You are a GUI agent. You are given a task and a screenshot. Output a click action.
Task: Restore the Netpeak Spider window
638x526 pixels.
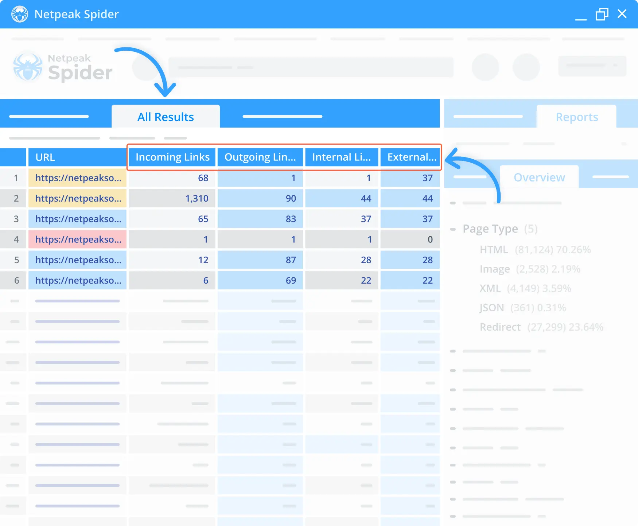point(602,14)
